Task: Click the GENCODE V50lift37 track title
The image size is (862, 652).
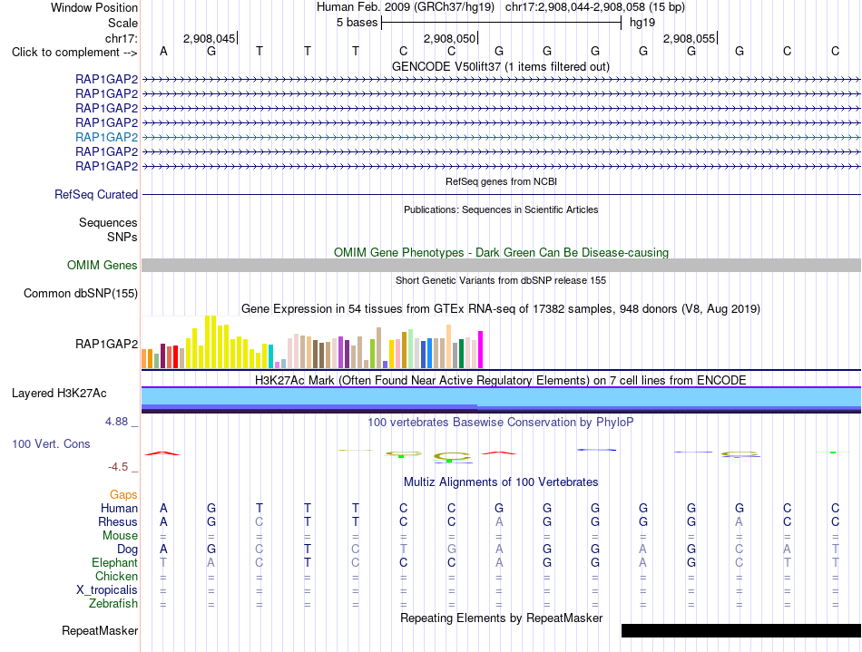Action: click(501, 67)
